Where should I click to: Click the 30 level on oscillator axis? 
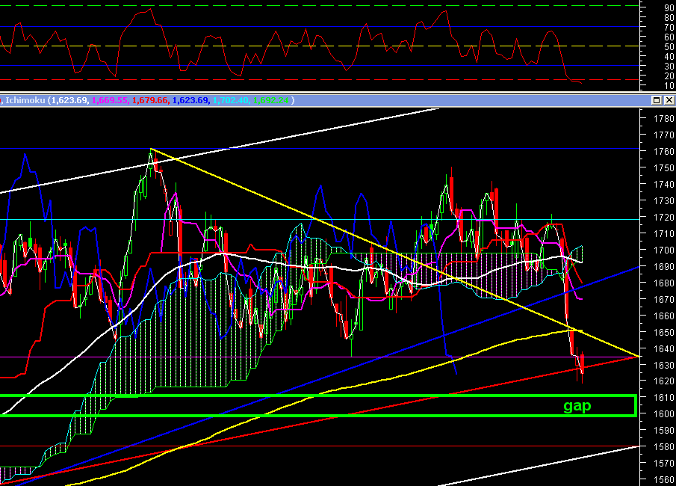(669, 67)
